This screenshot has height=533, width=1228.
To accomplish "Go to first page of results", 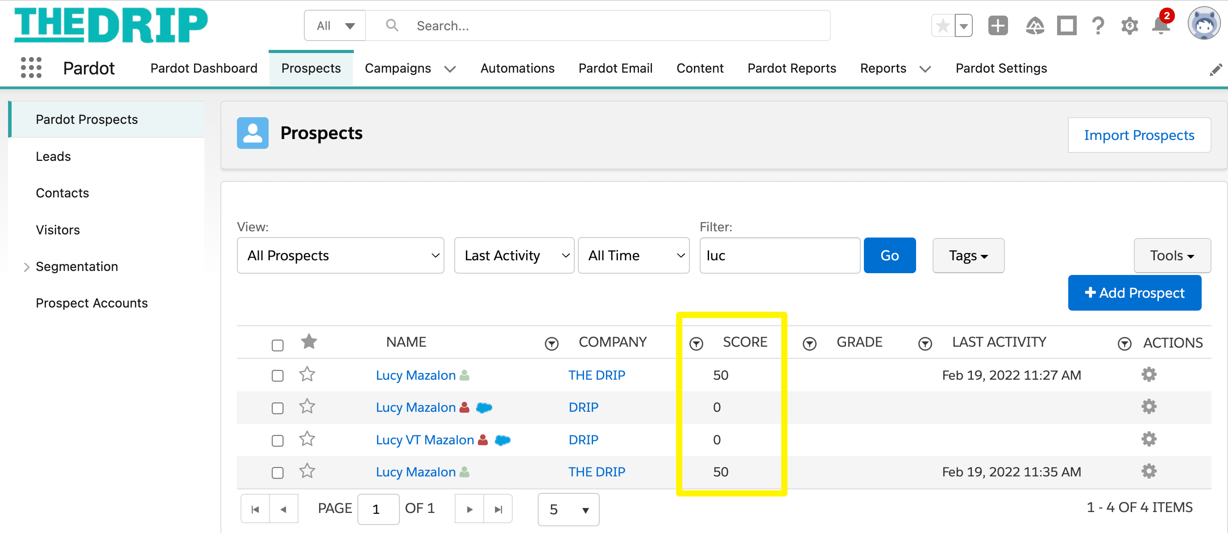I will coord(256,509).
